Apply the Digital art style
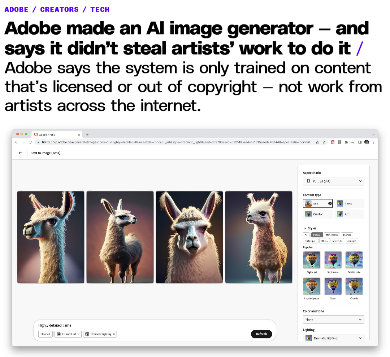This screenshot has height=357, width=390. tap(312, 260)
